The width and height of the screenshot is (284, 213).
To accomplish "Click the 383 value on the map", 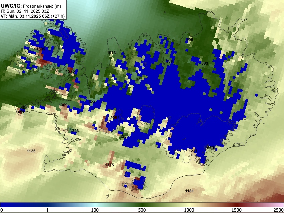I will click(205, 63).
